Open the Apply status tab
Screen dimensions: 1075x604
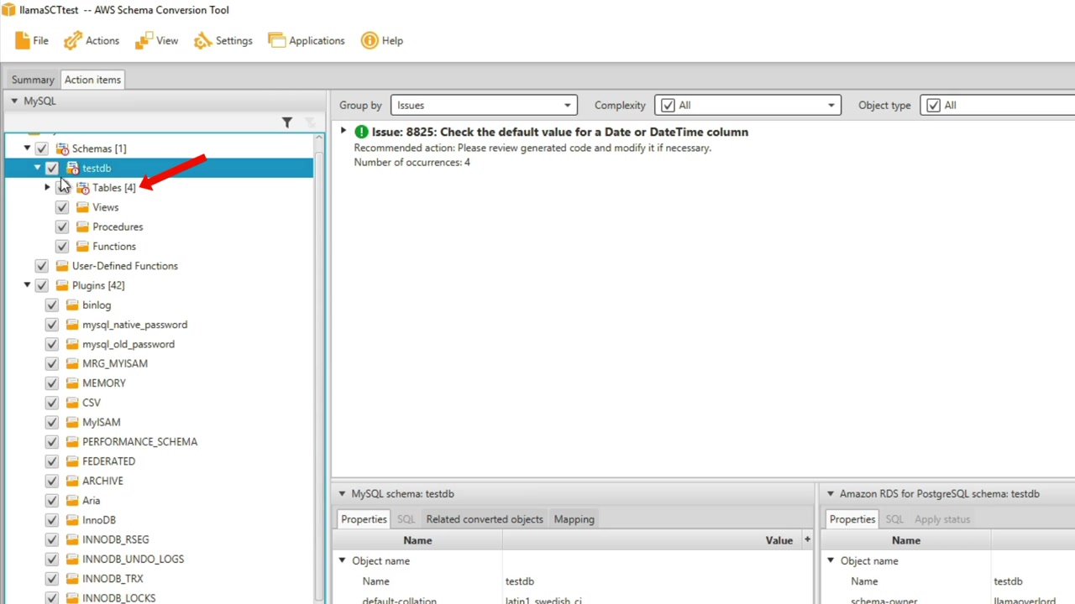(942, 519)
